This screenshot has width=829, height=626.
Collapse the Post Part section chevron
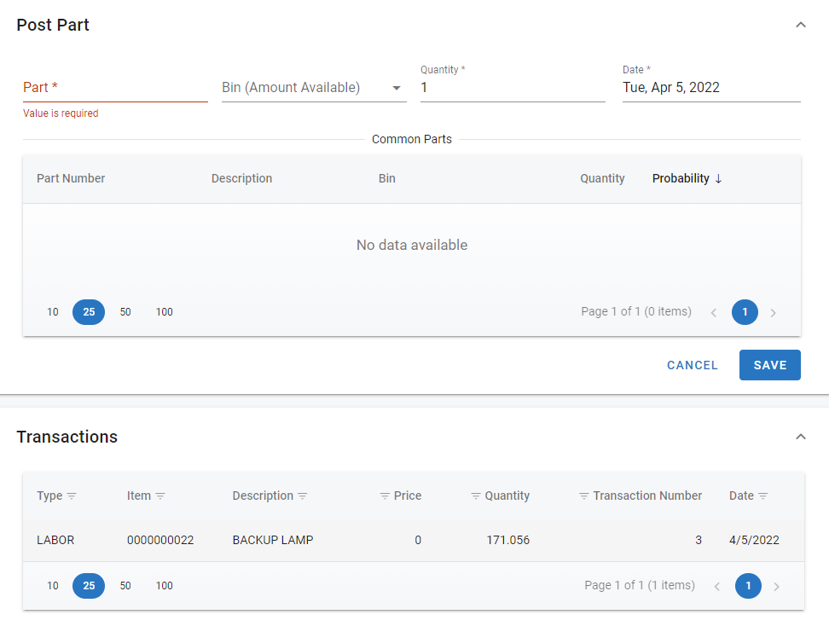[x=800, y=25]
